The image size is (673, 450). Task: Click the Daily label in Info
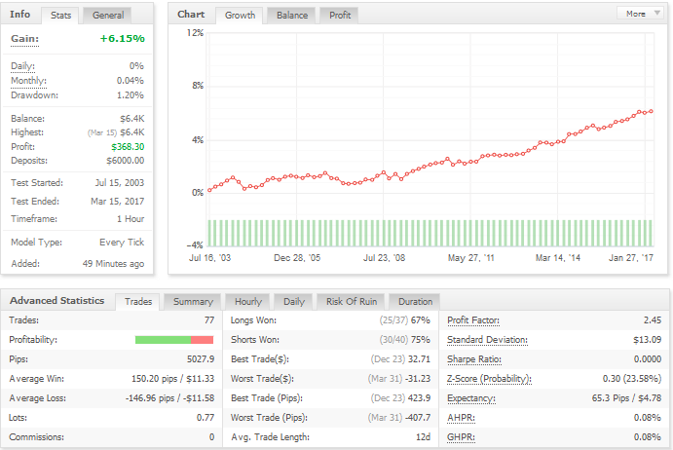[x=22, y=66]
